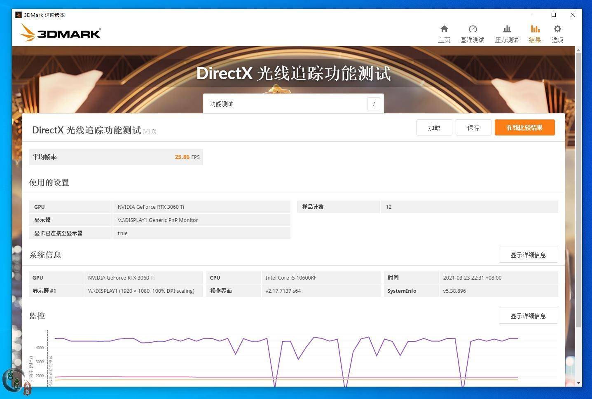Image resolution: width=592 pixels, height=399 pixels.
Task: Click the V1.0 version label
Action: point(149,131)
